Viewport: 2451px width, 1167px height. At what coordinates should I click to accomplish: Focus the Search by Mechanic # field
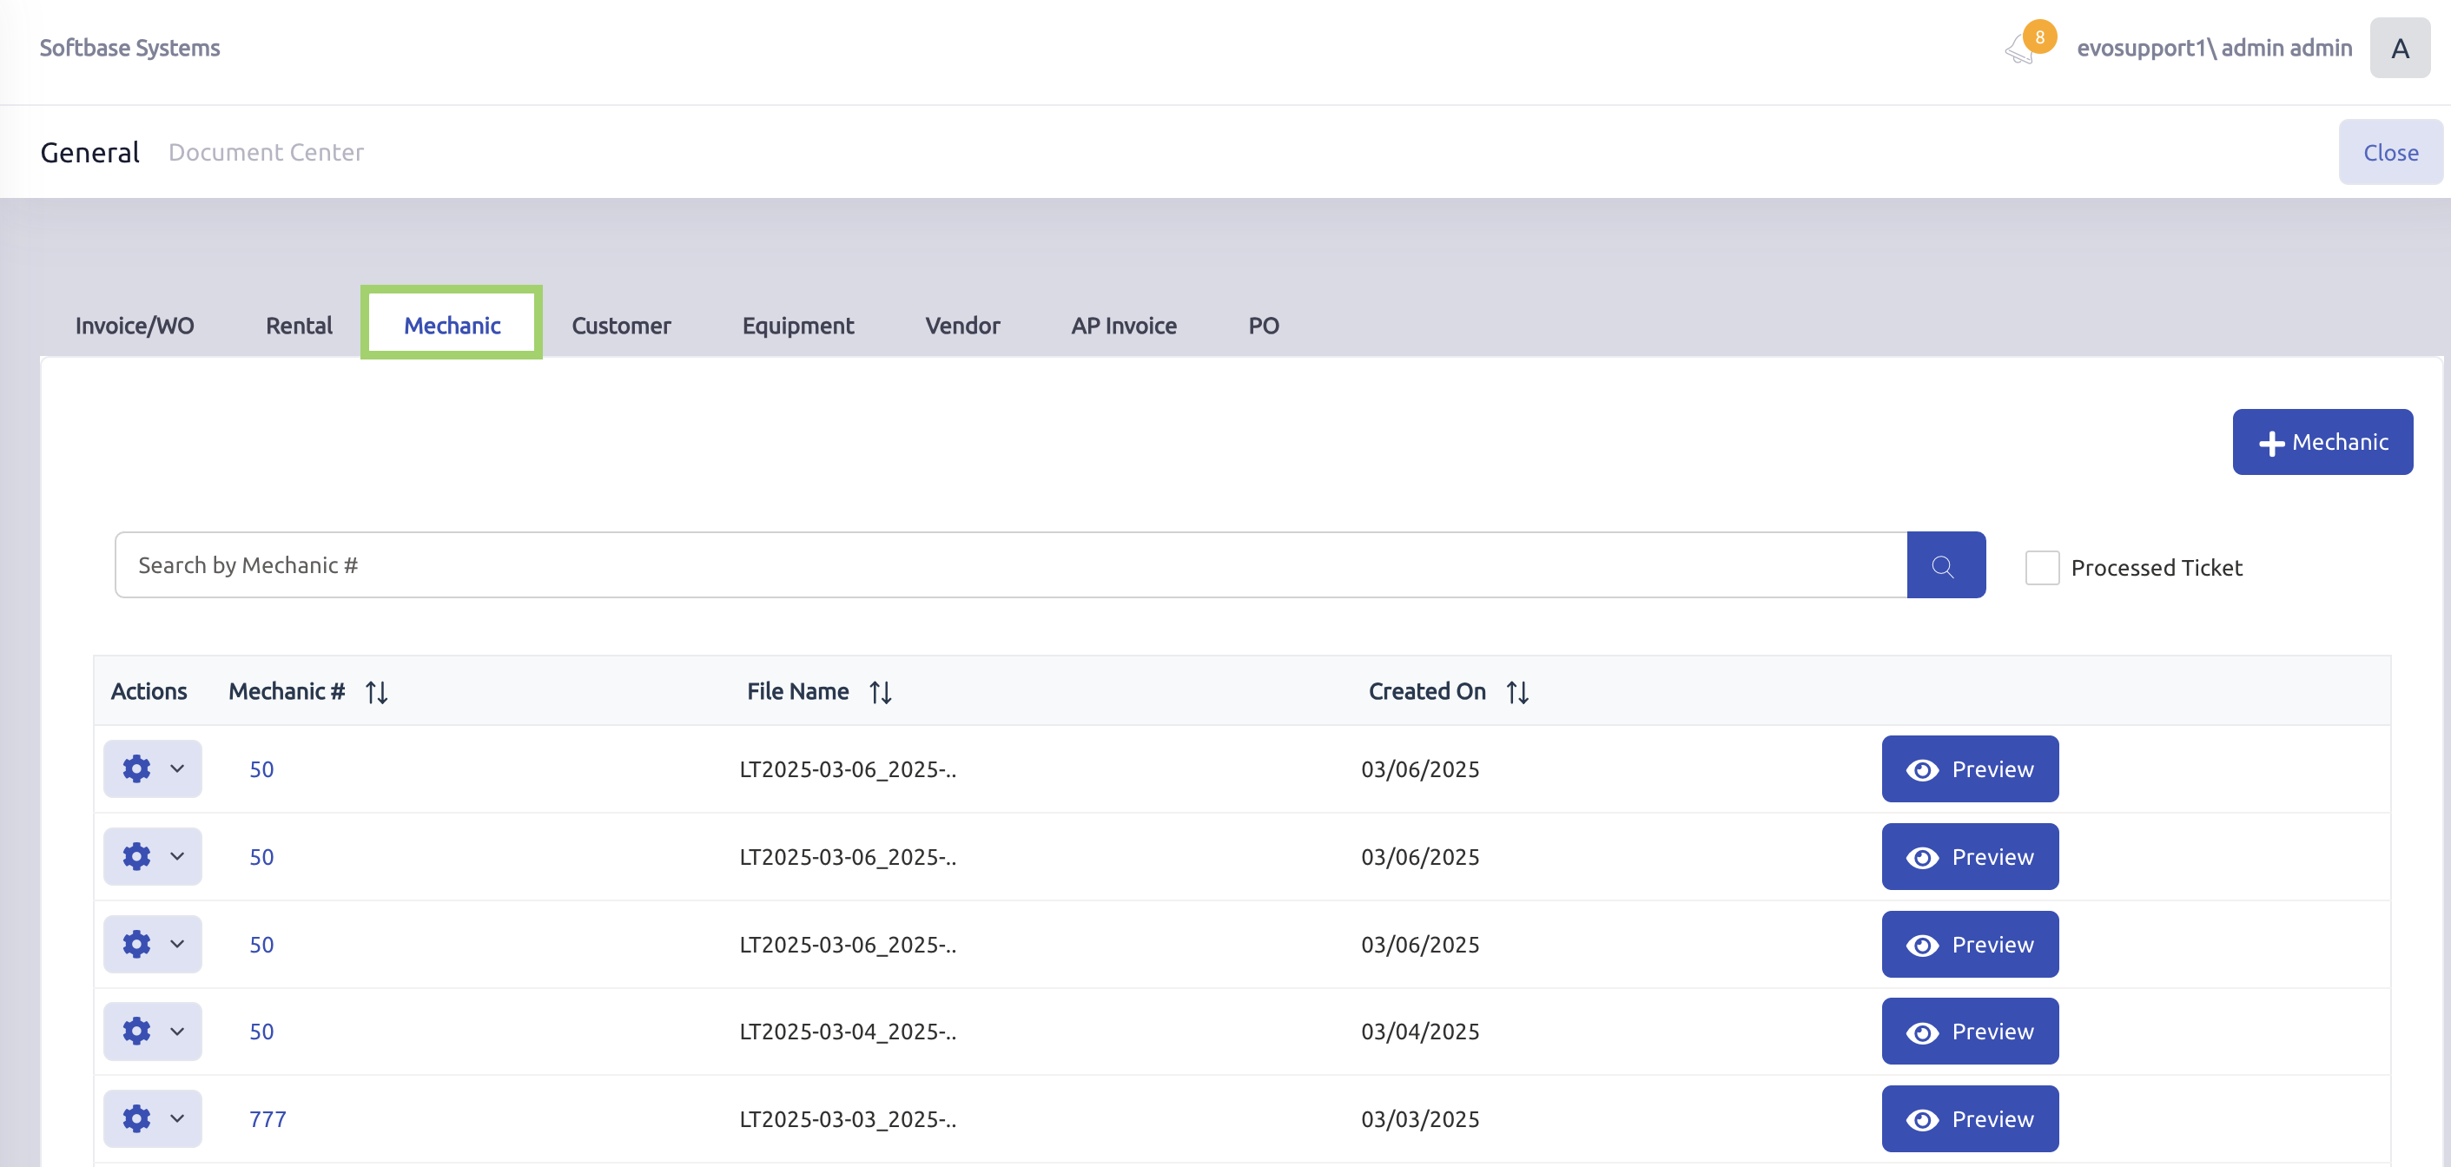[x=1008, y=566]
